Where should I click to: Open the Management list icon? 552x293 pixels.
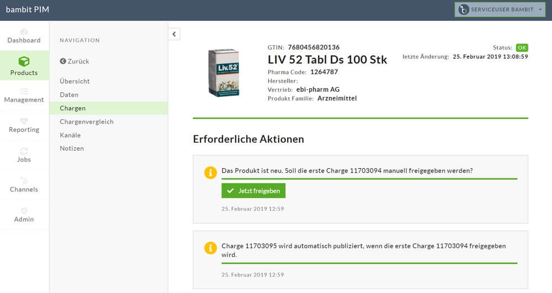pos(24,92)
